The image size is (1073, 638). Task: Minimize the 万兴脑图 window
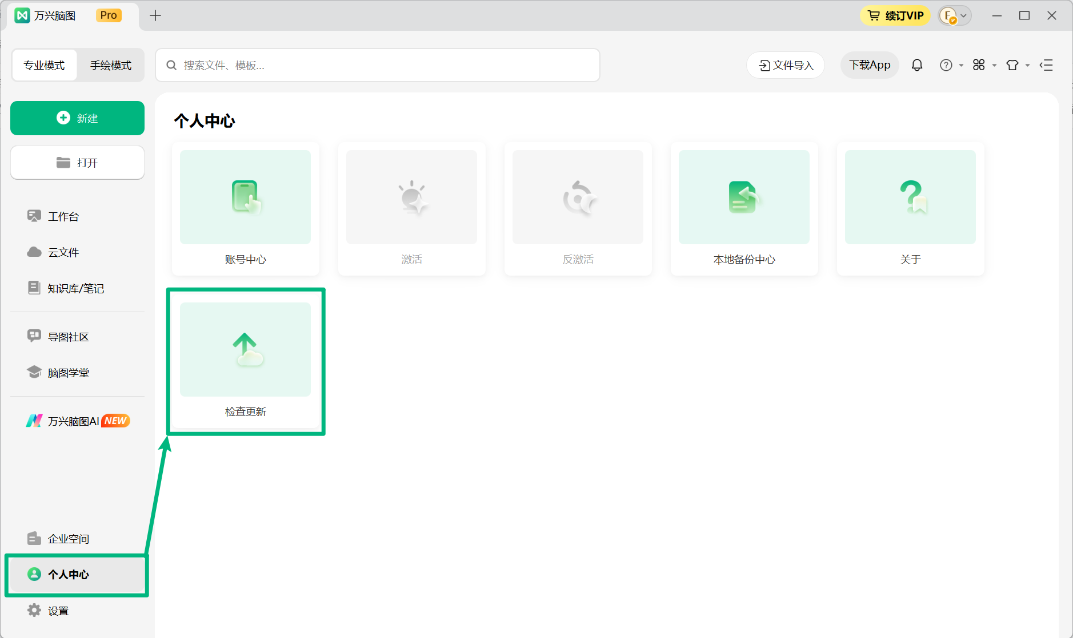point(997,15)
